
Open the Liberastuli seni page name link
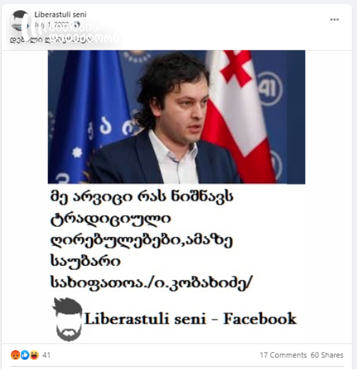click(61, 14)
